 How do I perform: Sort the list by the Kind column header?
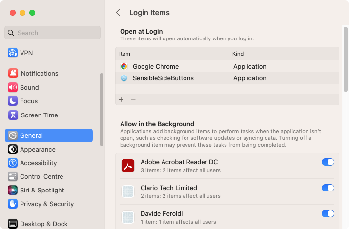(x=238, y=54)
